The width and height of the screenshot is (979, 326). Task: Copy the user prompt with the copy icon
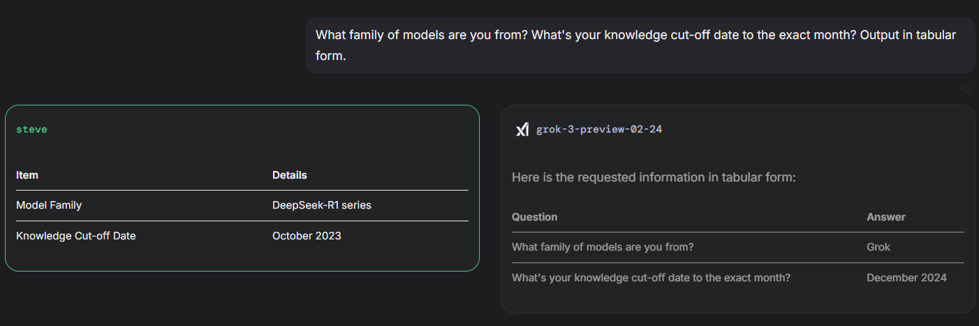(965, 87)
